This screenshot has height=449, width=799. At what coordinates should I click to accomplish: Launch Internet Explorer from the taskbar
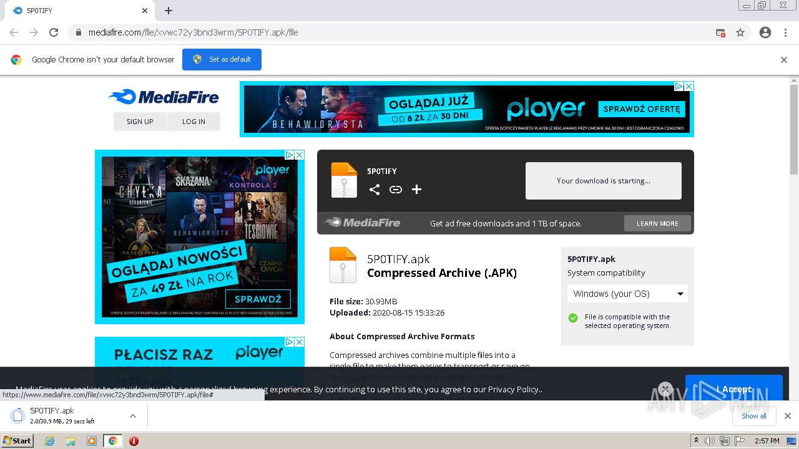[x=50, y=441]
